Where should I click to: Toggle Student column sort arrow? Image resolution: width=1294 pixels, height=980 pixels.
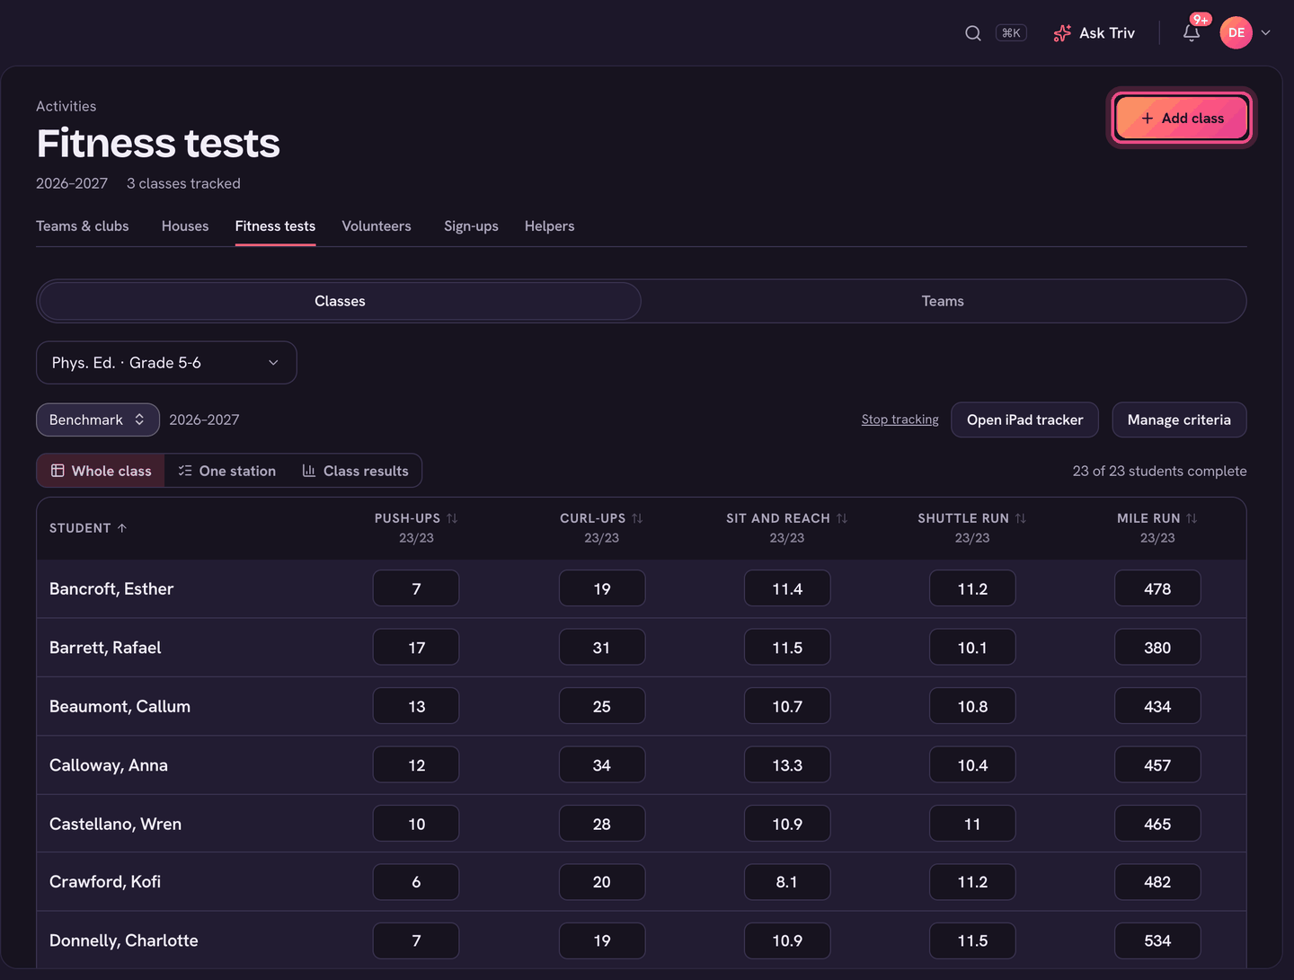point(122,528)
